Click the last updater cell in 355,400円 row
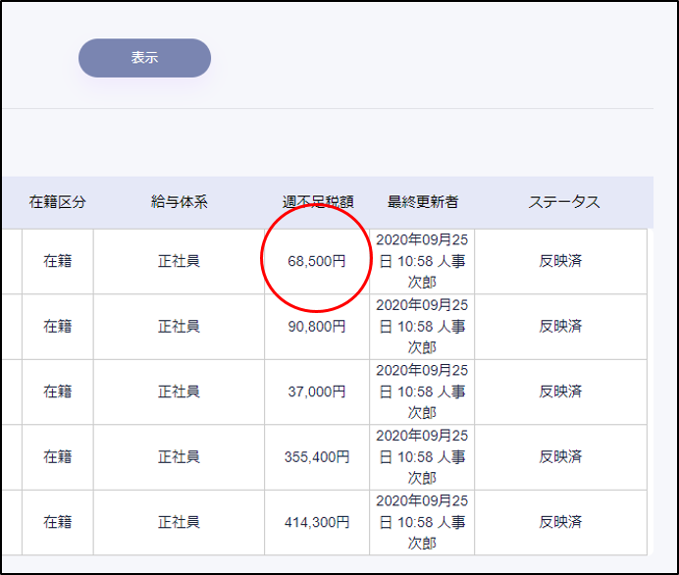679x575 pixels. click(x=422, y=457)
